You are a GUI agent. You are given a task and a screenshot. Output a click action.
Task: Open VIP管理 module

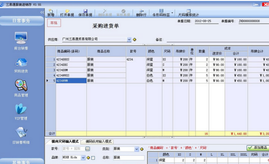pos(21,112)
